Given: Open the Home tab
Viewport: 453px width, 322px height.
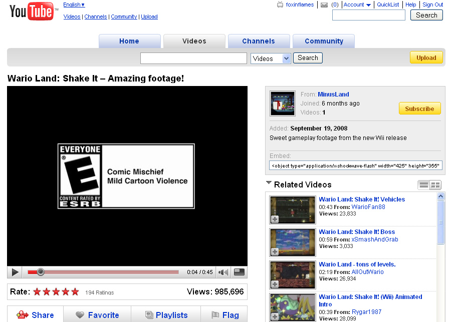Looking at the screenshot, I should [129, 41].
